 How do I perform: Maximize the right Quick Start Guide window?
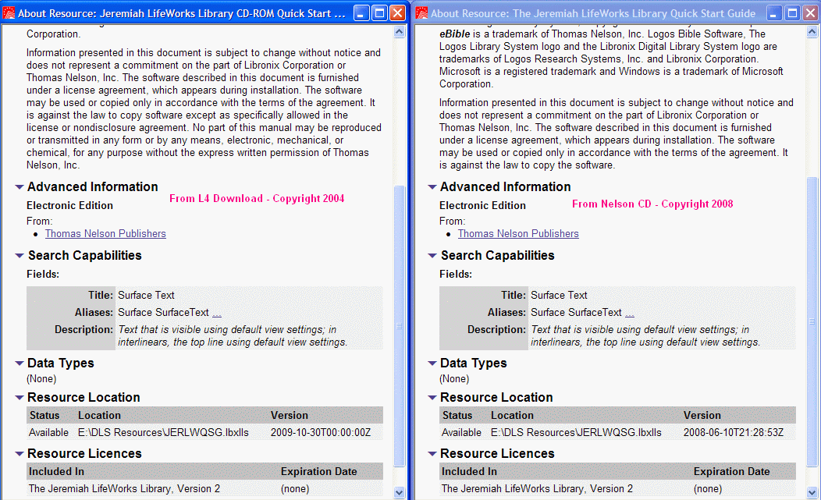(792, 13)
